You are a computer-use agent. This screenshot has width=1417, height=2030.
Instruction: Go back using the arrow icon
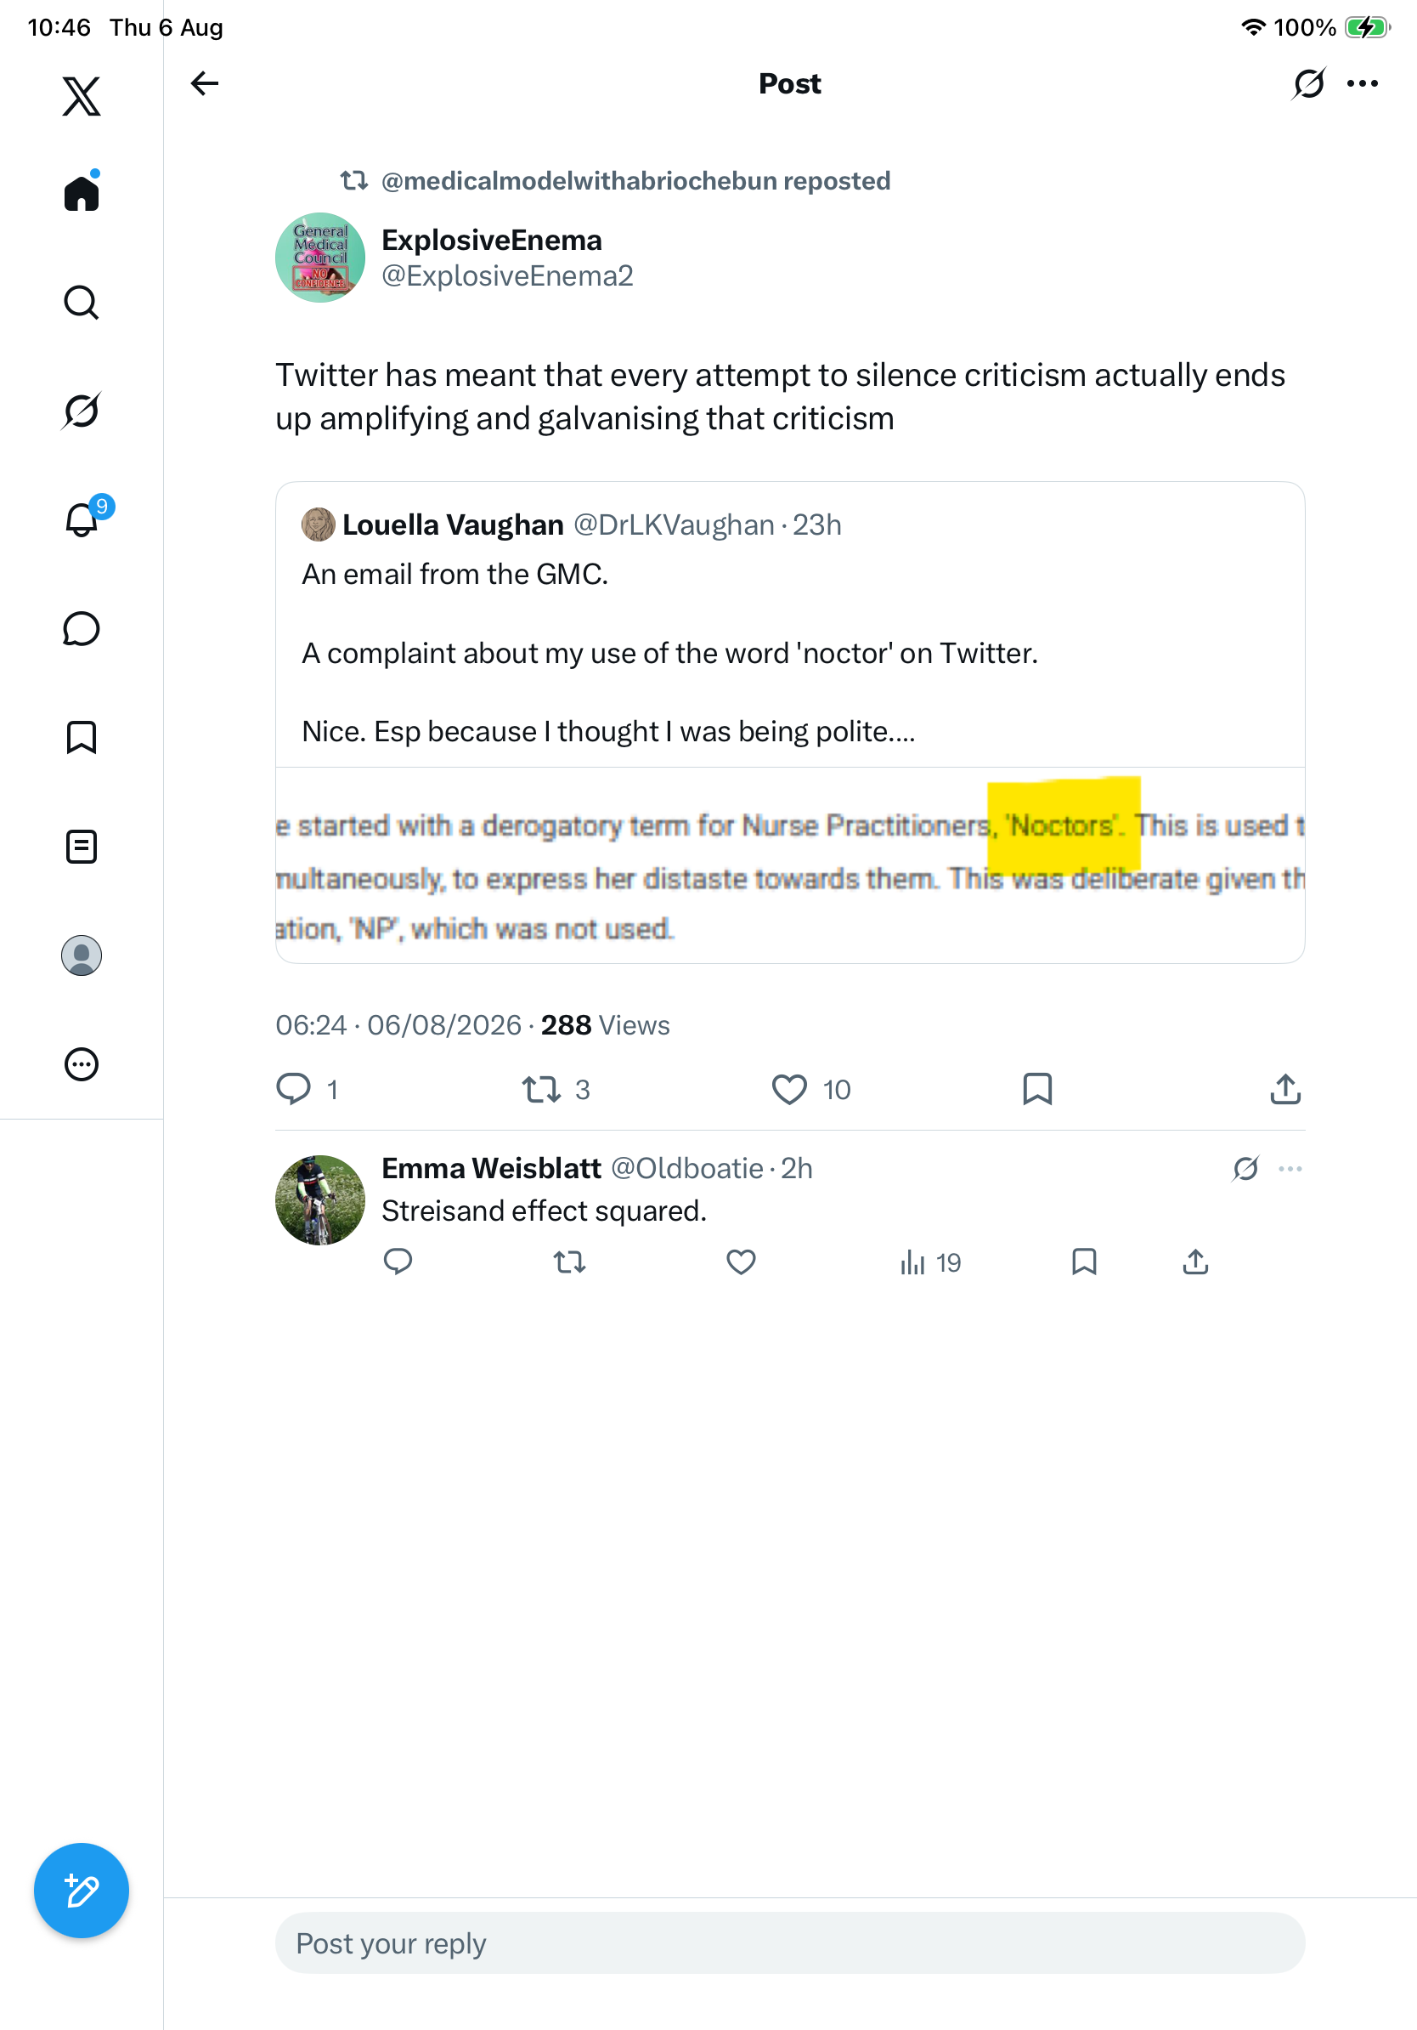click(x=204, y=83)
